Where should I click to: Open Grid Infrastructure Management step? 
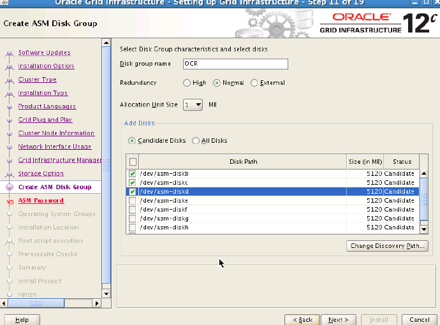[x=59, y=160]
